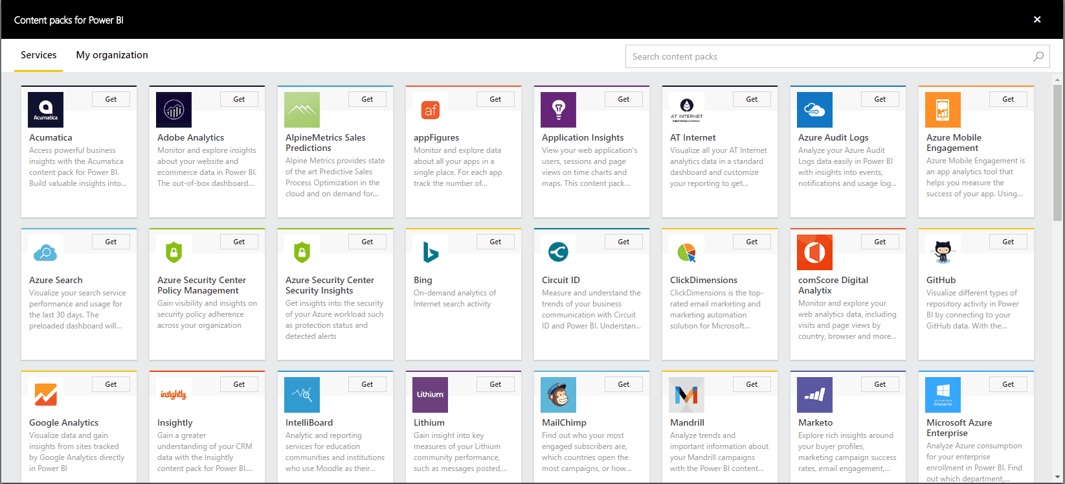Get the Acumatica content pack
The height and width of the screenshot is (484, 1065).
[x=111, y=99]
